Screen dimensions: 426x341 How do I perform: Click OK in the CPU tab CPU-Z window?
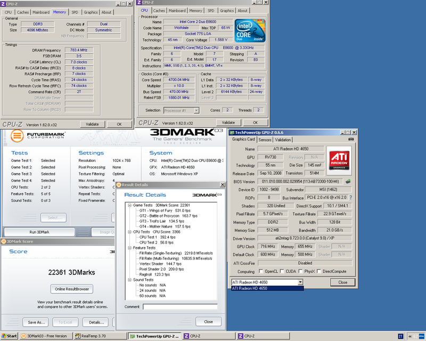pyautogui.click(x=256, y=123)
